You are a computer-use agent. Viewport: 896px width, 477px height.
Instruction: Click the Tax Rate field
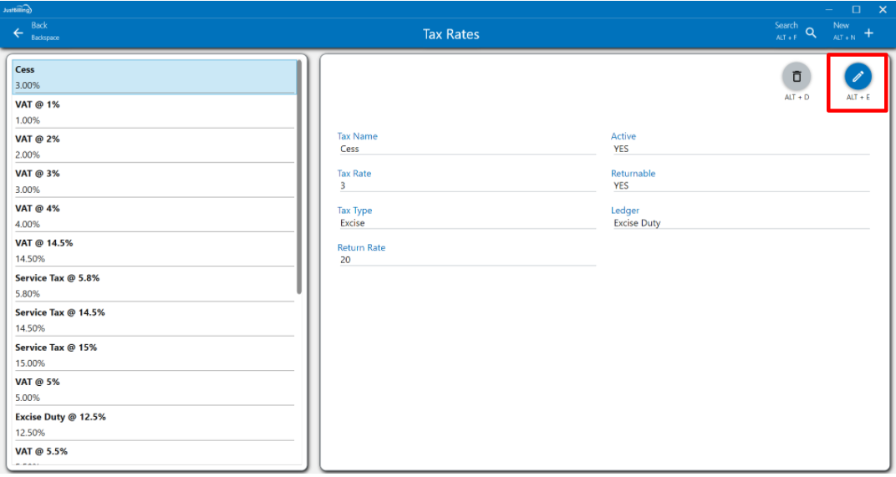[x=466, y=185]
